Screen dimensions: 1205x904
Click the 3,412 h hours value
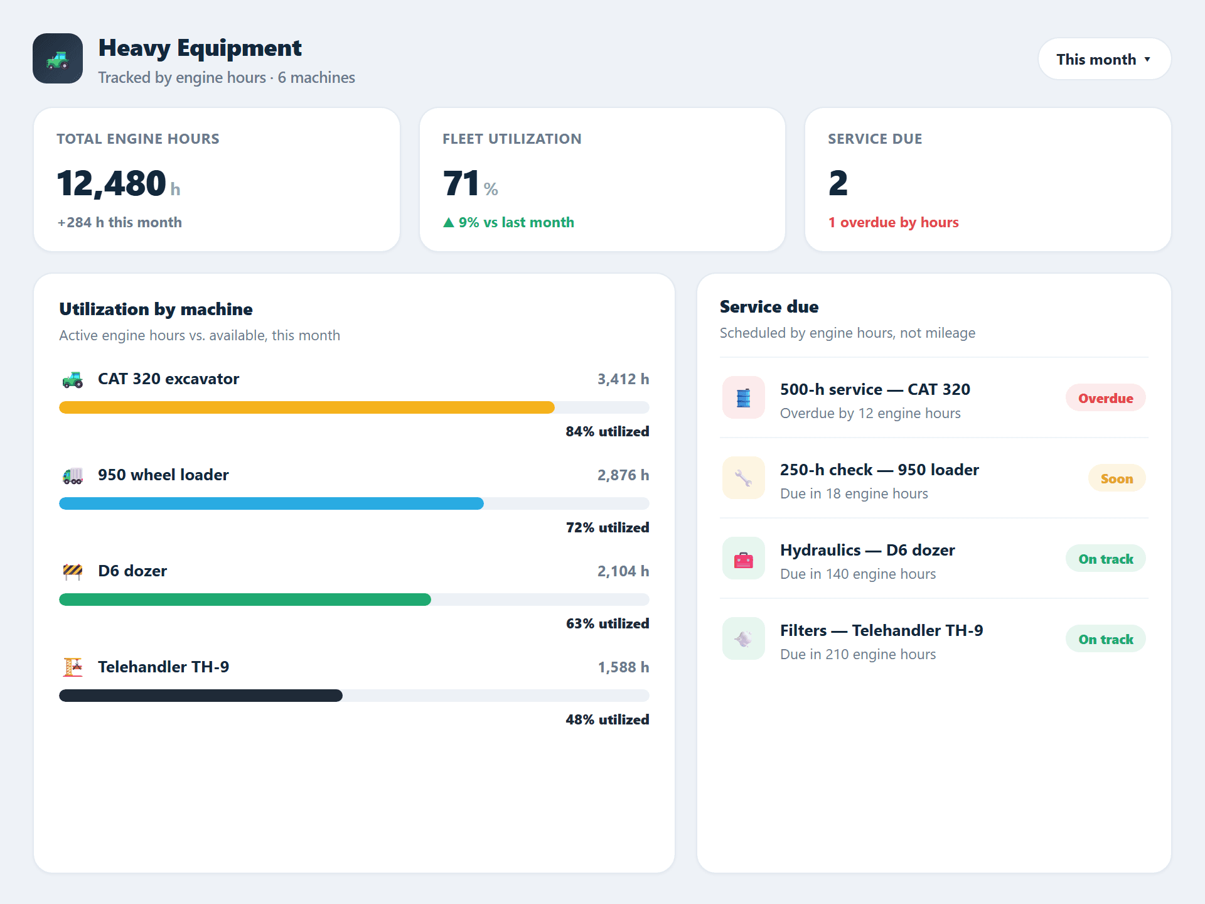point(623,379)
